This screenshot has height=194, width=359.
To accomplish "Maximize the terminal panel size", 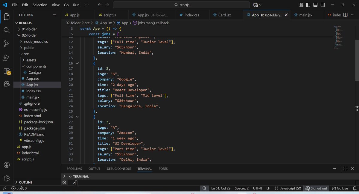I will (345, 169).
